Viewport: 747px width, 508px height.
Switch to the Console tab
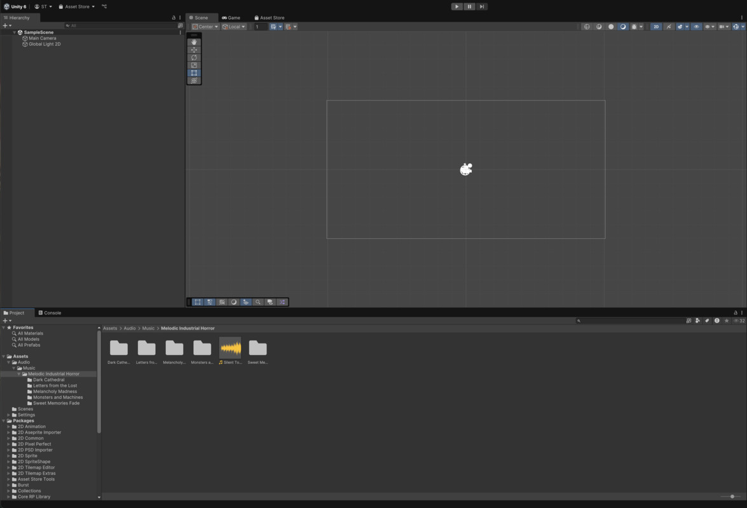pos(50,313)
